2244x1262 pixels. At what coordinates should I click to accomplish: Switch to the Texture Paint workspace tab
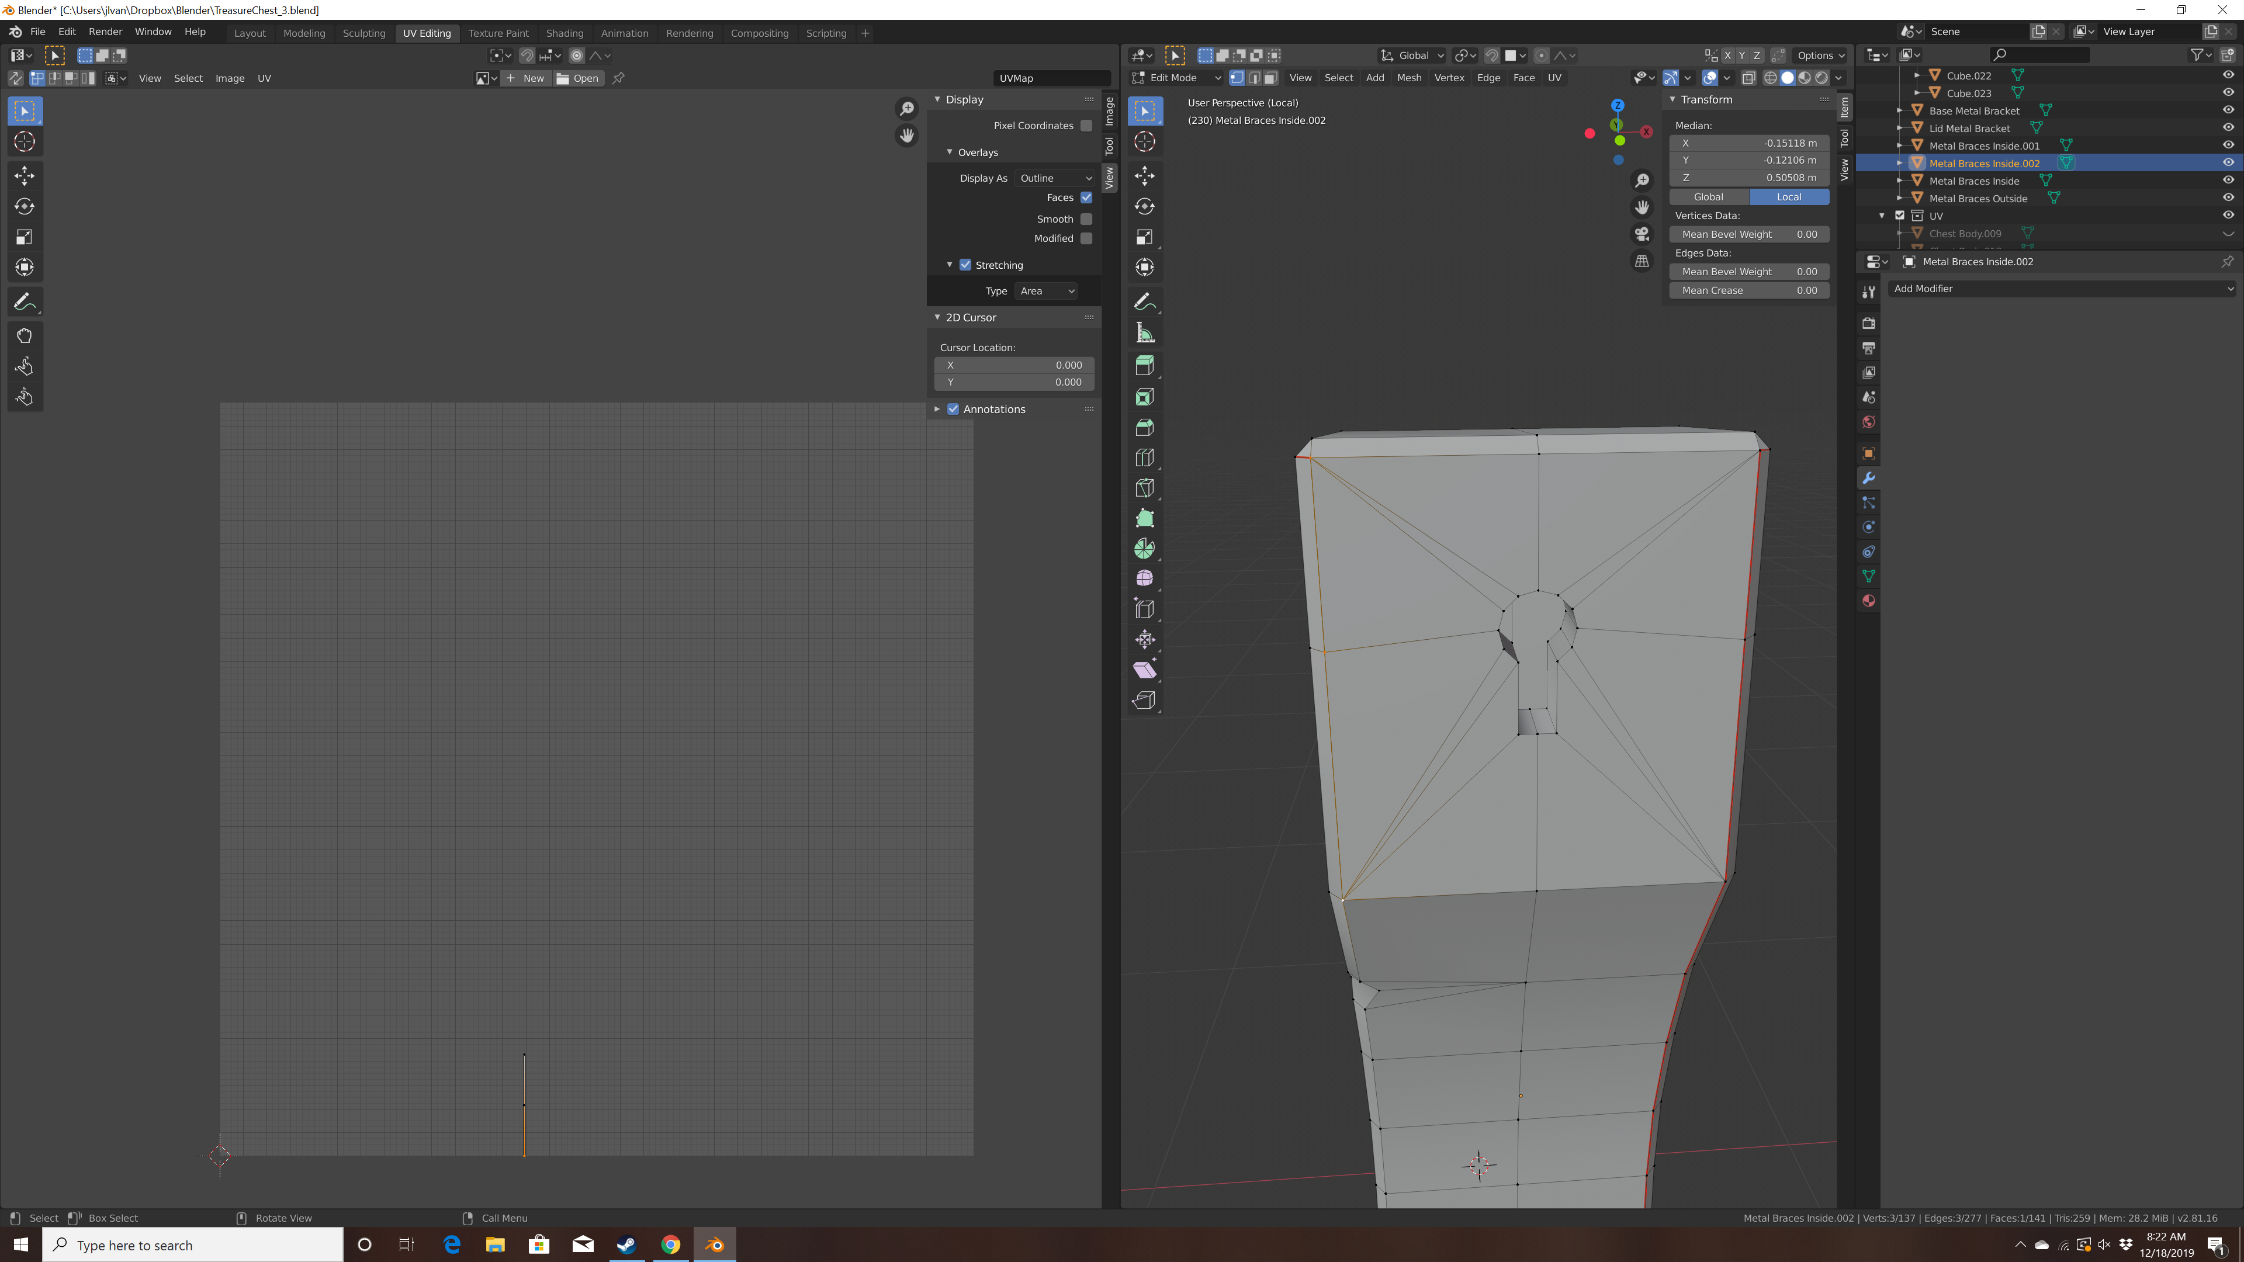pyautogui.click(x=497, y=33)
